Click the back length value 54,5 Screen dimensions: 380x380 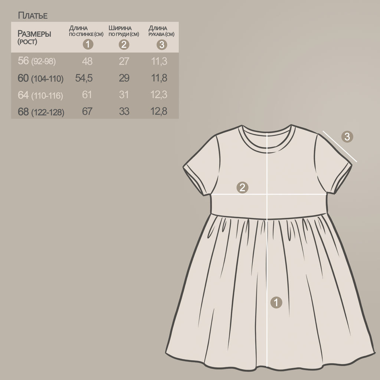point(84,78)
